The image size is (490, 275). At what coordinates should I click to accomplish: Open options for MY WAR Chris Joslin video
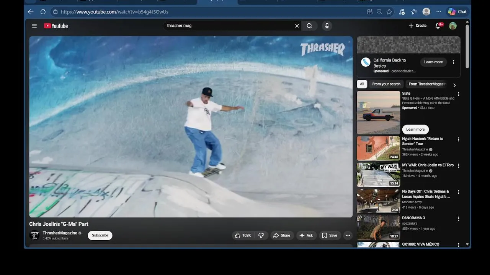(458, 166)
